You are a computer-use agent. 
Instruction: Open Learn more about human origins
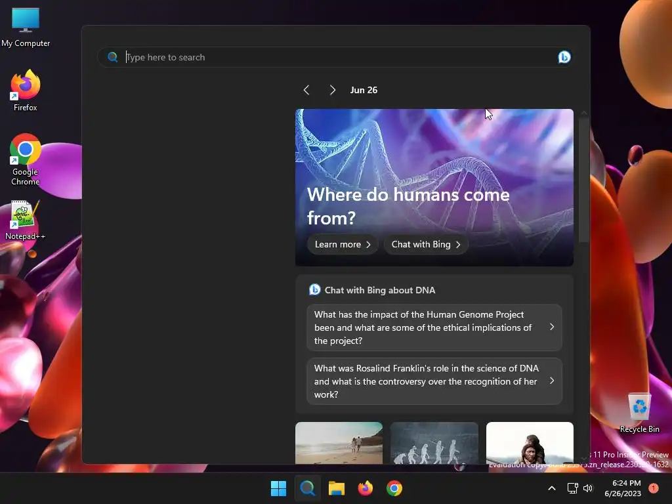click(x=343, y=244)
